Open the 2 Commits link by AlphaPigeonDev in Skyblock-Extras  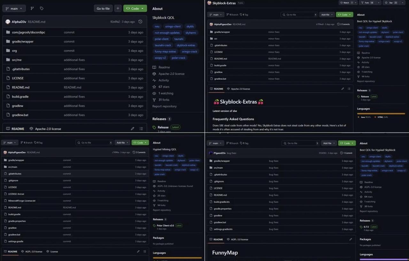click(x=344, y=24)
